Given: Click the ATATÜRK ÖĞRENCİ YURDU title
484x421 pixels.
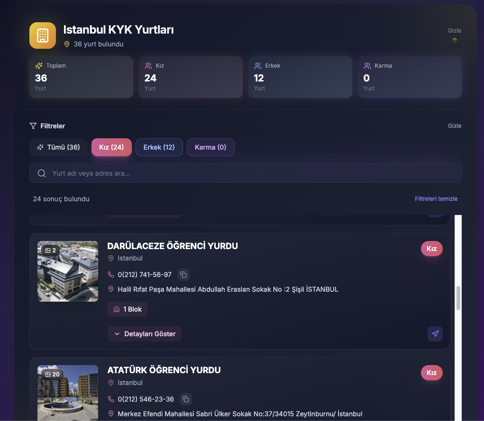Looking at the screenshot, I should [x=164, y=370].
